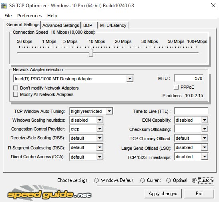Click the 100+Mbps speed label

click(x=197, y=41)
